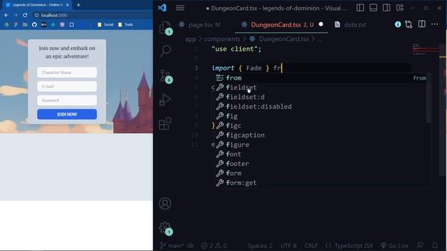Split the editor to the right

pyautogui.click(x=422, y=24)
